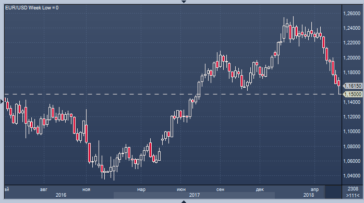Click the 1,20000 label on the price scale
Image resolution: width=364 pixels, height=203 pixels.
(351, 57)
